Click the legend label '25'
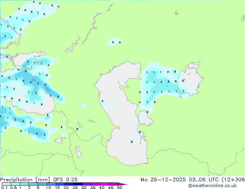Image resolution: width=245 pixels, height=189 pixels. click(x=75, y=187)
